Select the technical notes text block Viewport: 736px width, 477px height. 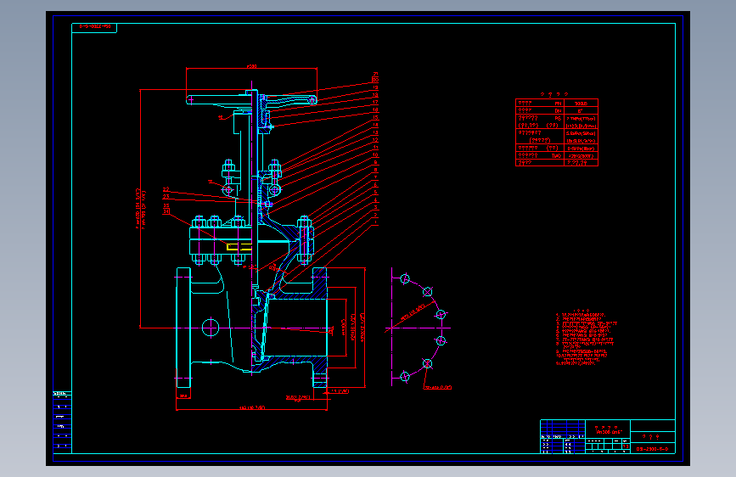tap(587, 337)
